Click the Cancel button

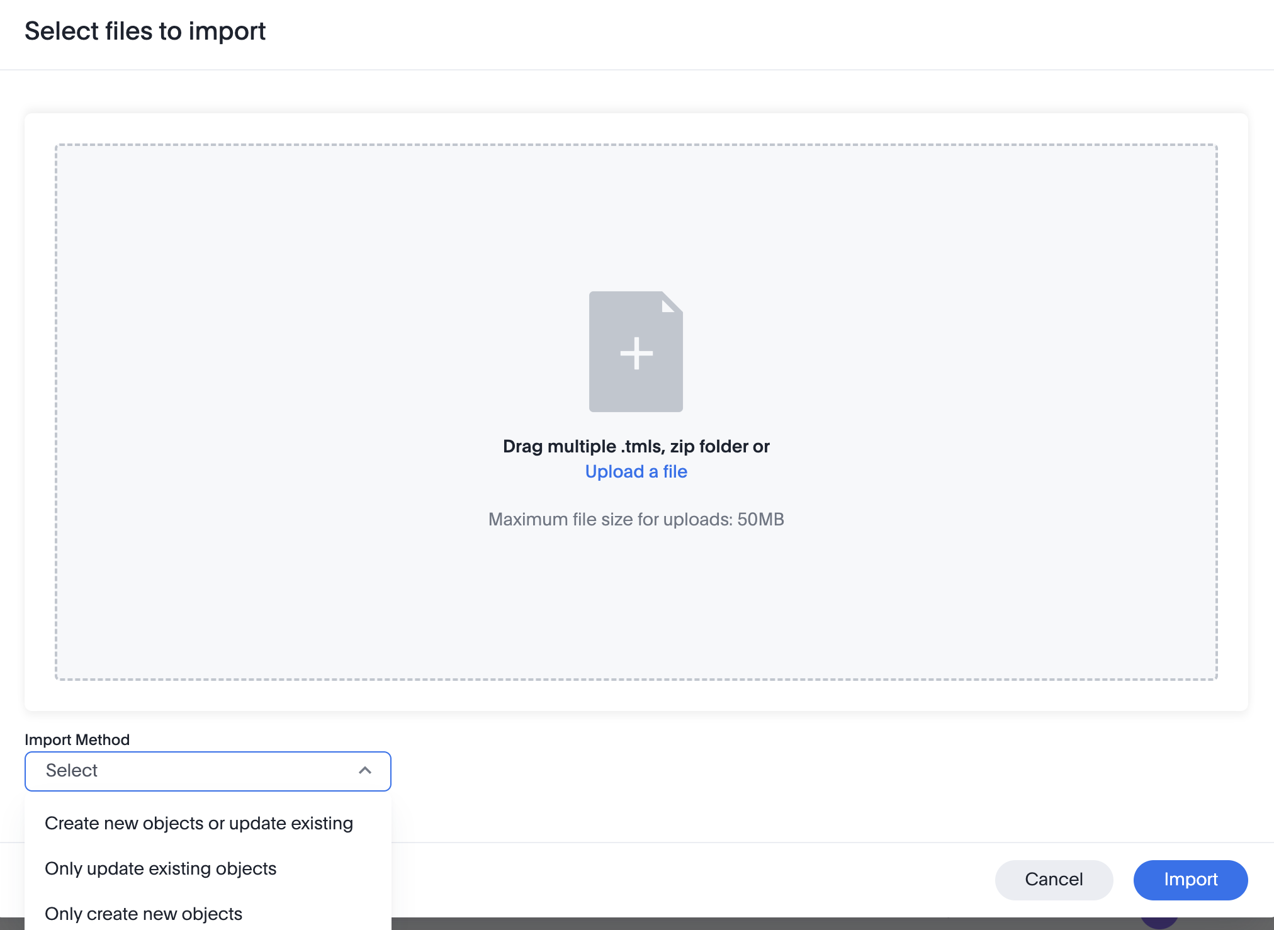tap(1054, 880)
